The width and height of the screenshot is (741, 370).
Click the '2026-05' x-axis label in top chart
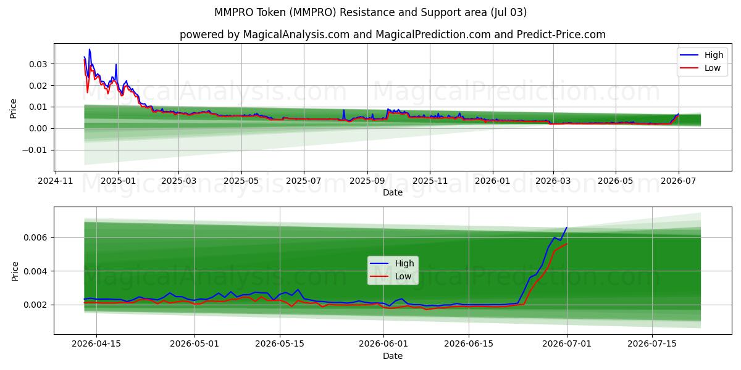[x=615, y=181]
